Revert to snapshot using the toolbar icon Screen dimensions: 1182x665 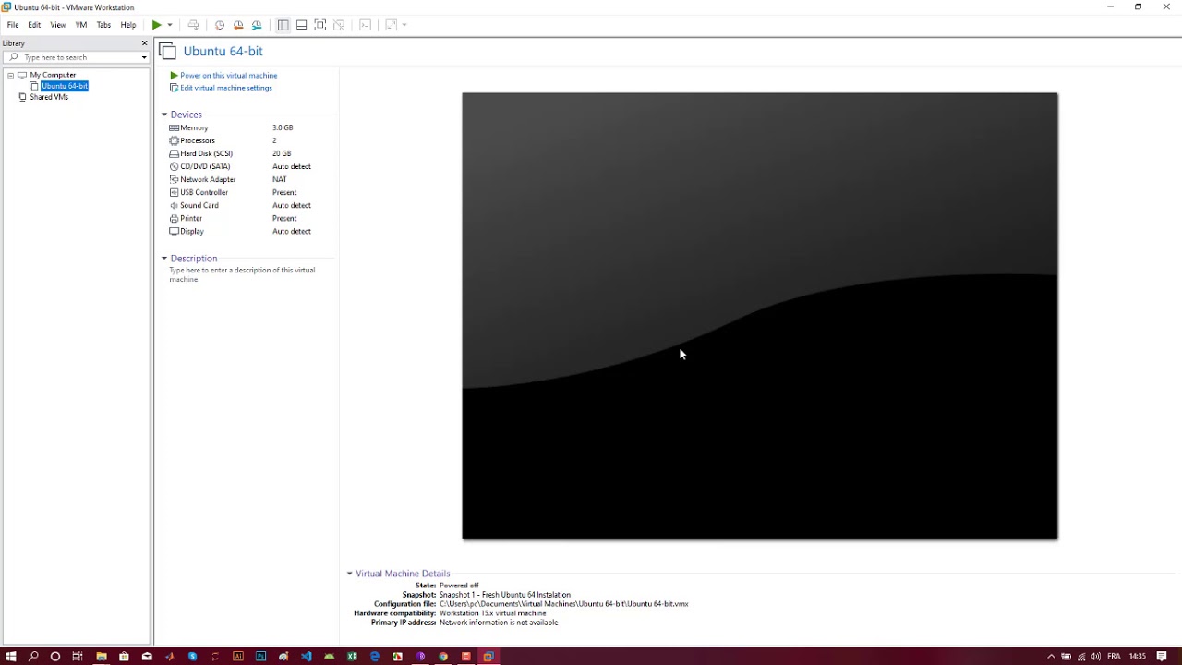tap(238, 25)
